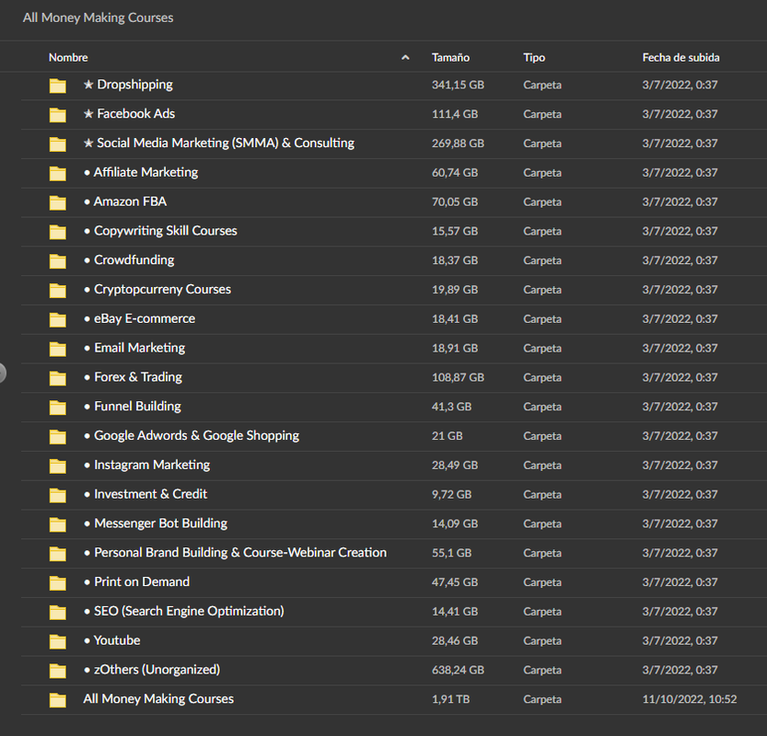Click the Google Adwords folder icon
Image resolution: width=767 pixels, height=736 pixels.
click(58, 436)
